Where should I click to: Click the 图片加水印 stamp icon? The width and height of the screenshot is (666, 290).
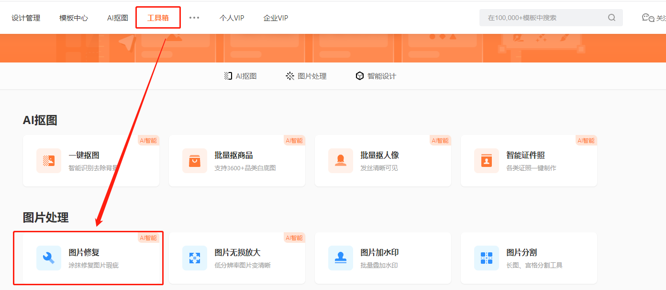(x=341, y=258)
